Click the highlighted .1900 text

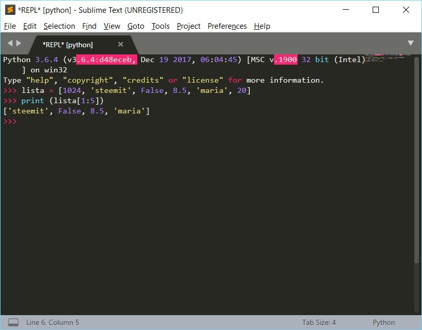coord(286,60)
